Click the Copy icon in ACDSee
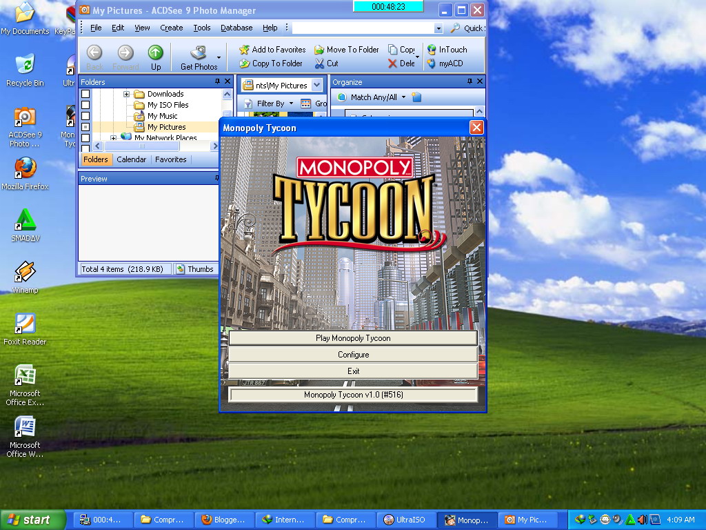 tap(392, 50)
